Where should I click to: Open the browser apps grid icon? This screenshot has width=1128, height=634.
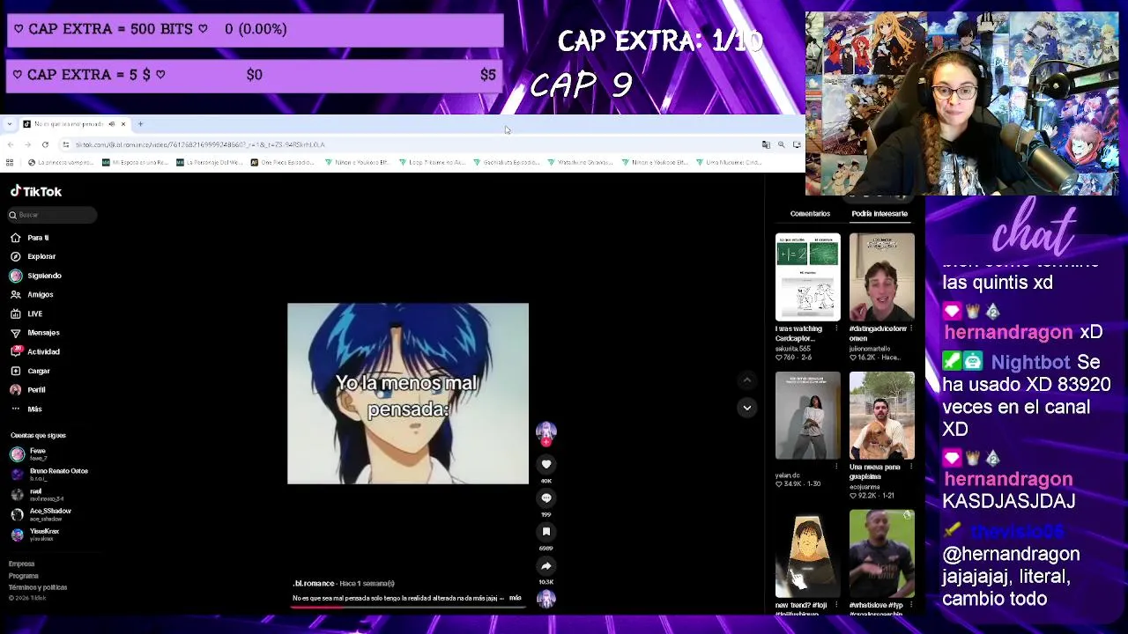tap(10, 162)
